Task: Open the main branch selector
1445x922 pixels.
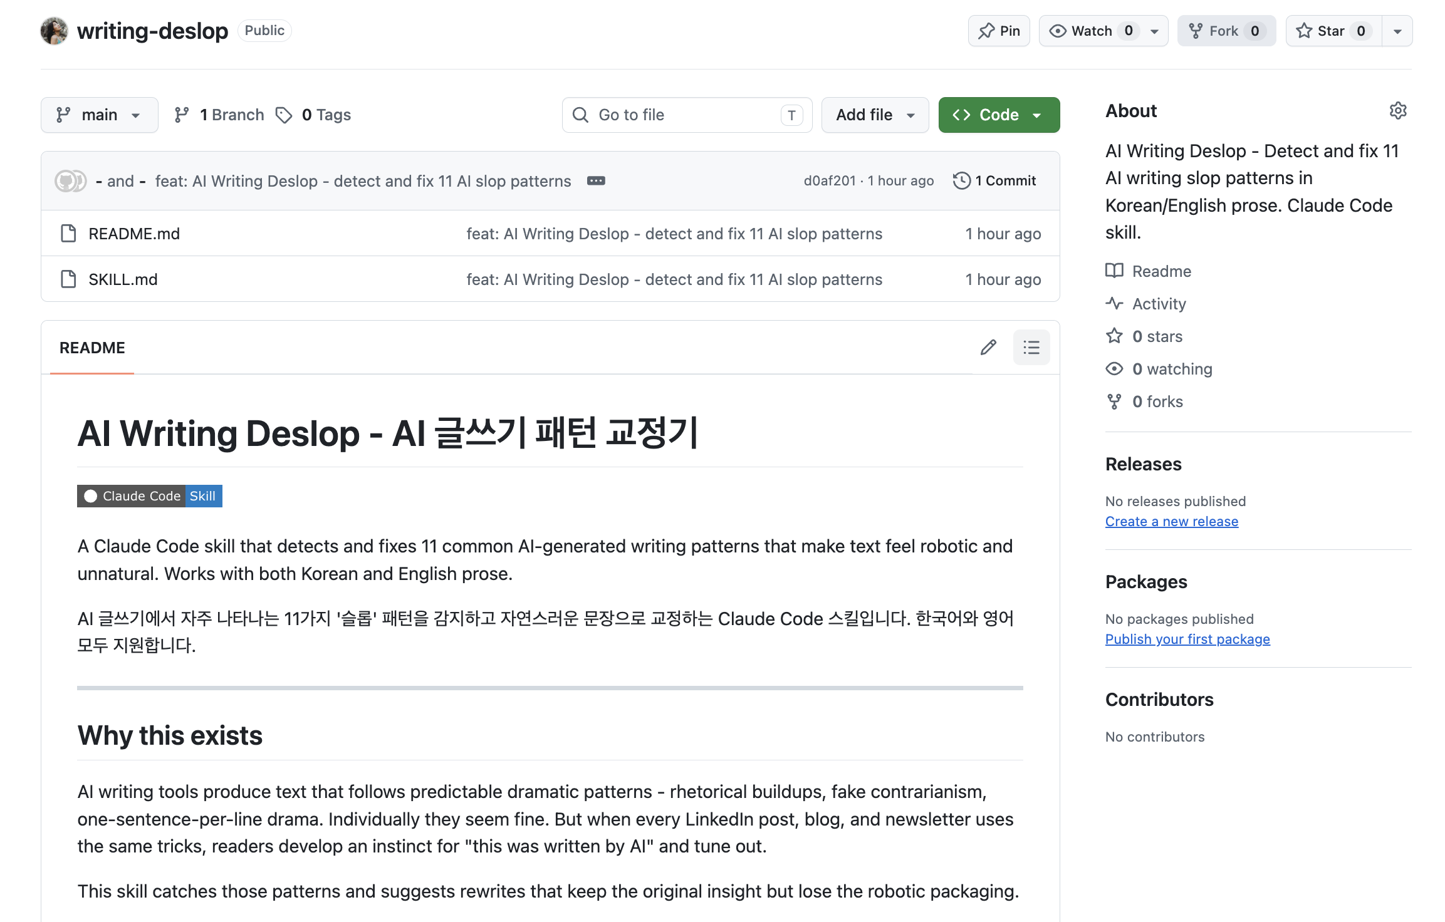Action: click(x=99, y=115)
